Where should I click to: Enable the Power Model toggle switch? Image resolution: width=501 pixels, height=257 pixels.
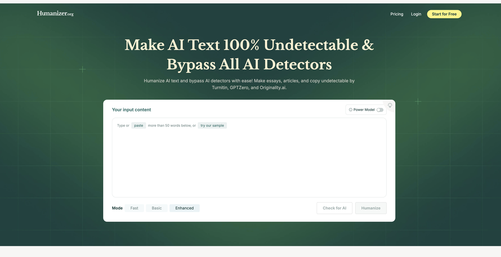tap(380, 110)
